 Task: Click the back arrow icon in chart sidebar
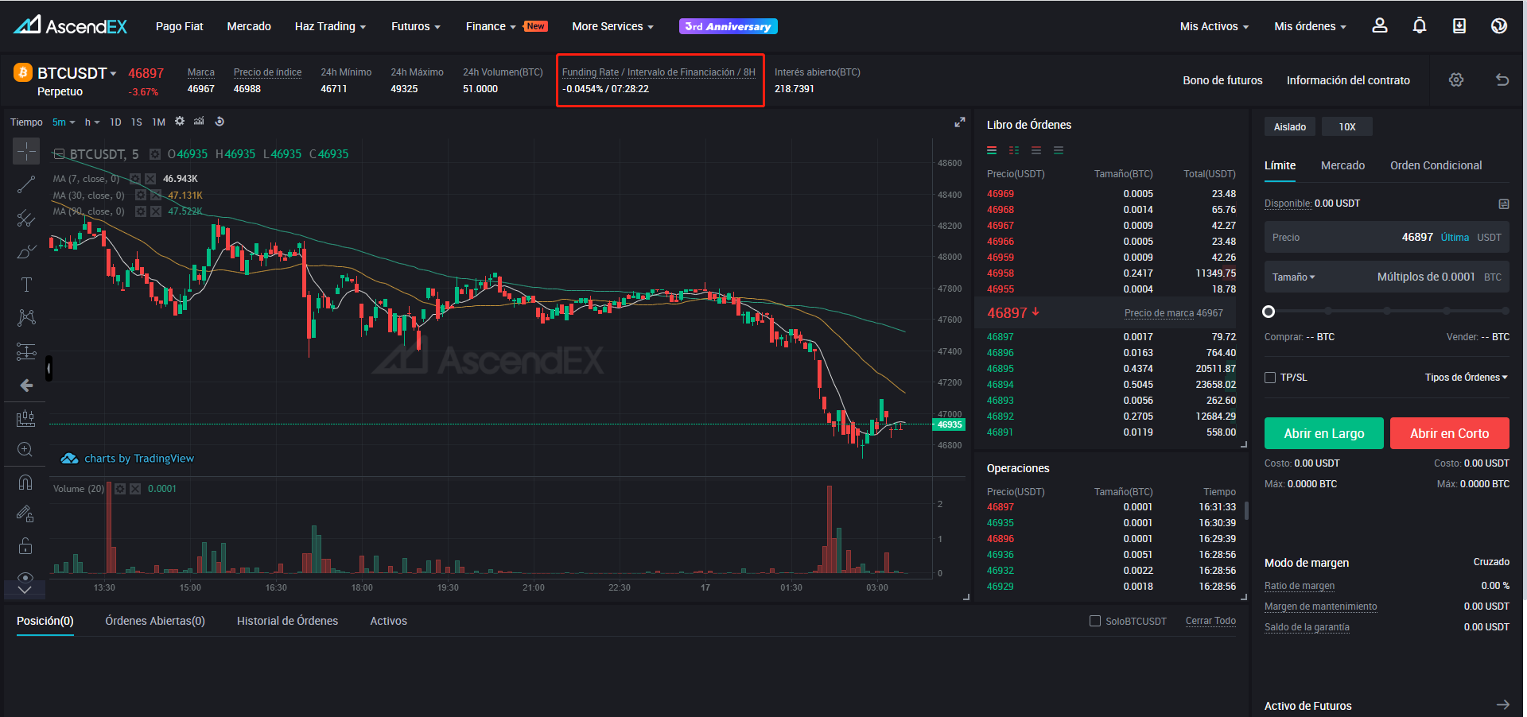click(x=26, y=386)
